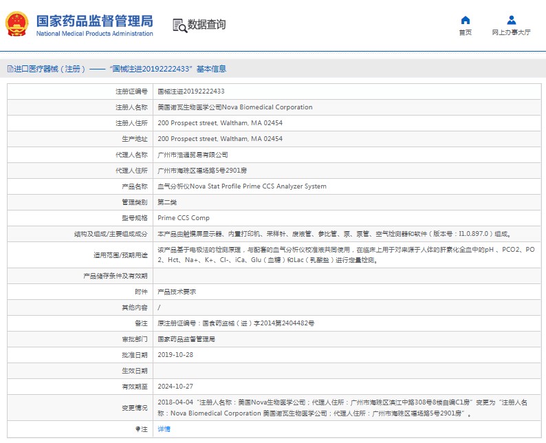
Task: Click the 其他内容 row label
Action: click(x=135, y=307)
